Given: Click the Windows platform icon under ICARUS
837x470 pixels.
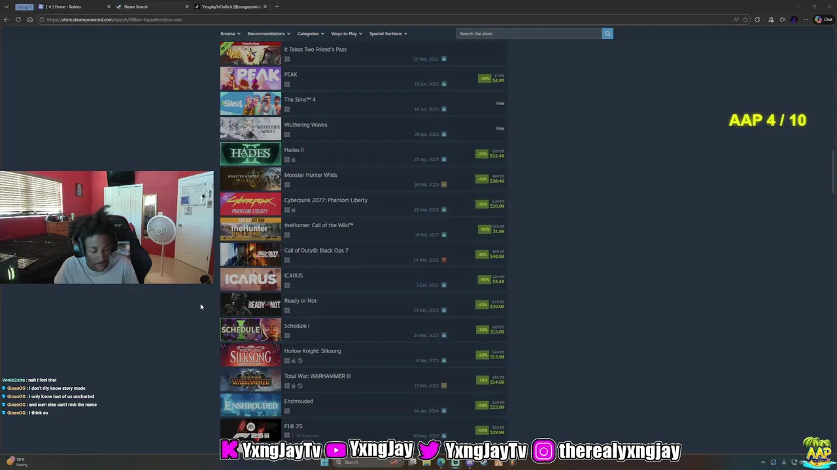Looking at the screenshot, I should coord(287,285).
